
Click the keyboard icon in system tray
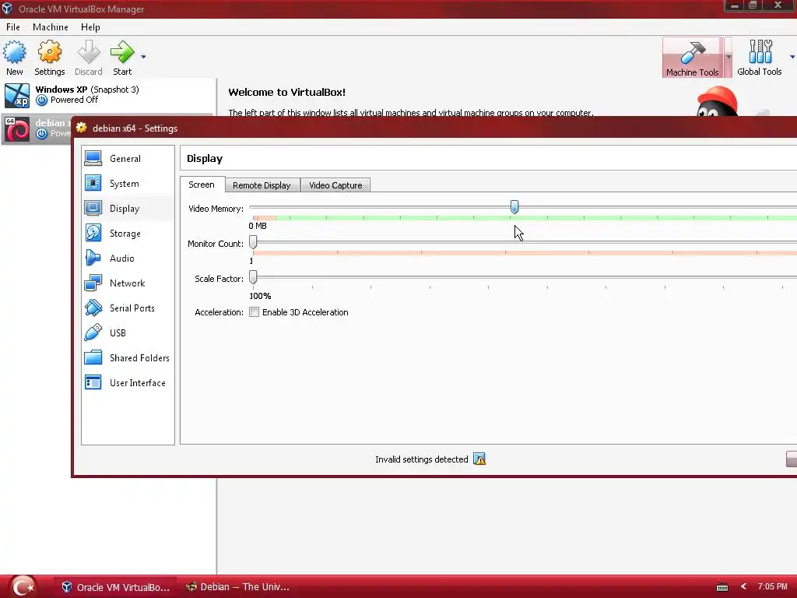(x=722, y=587)
